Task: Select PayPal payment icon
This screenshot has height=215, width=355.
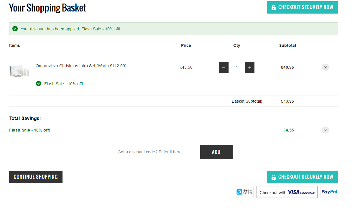Action: [x=329, y=192]
